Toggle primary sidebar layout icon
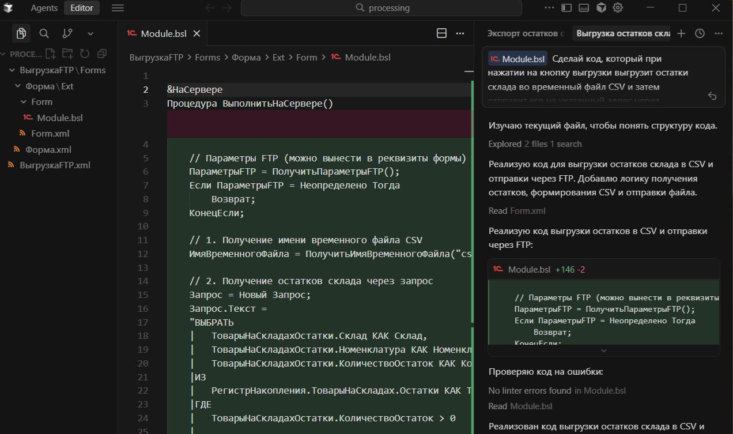The image size is (733, 434). 566,8
